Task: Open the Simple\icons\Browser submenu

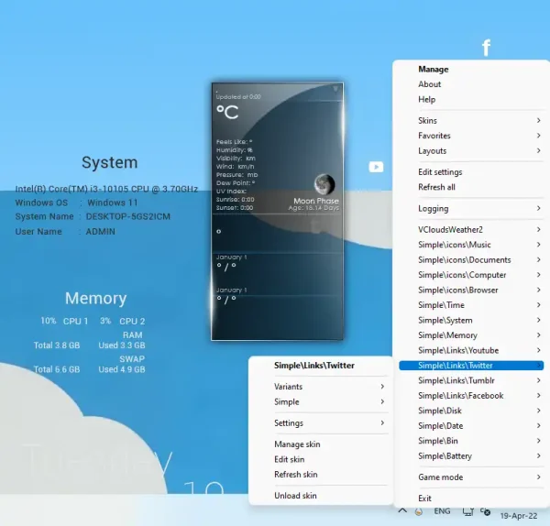Action: click(471, 290)
